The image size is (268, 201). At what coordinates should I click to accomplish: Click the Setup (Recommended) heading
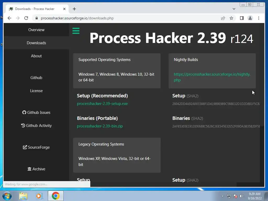coord(102,96)
